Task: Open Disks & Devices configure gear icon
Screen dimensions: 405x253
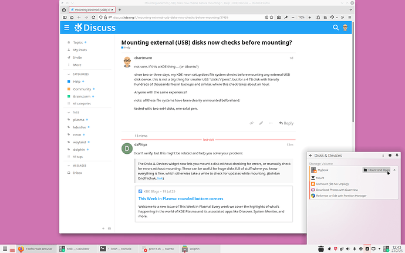Action: click(390, 155)
